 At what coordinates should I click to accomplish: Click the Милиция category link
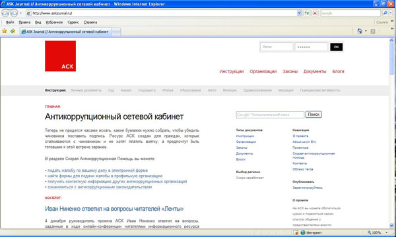click(x=230, y=90)
